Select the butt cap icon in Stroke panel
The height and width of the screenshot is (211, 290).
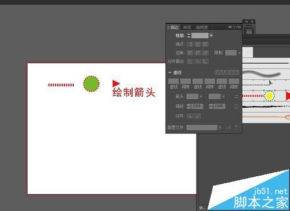pyautogui.click(x=190, y=44)
